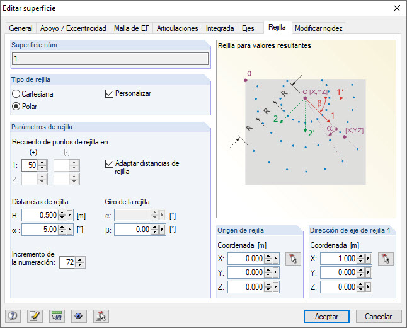Open the Integrada tab

click(x=220, y=28)
